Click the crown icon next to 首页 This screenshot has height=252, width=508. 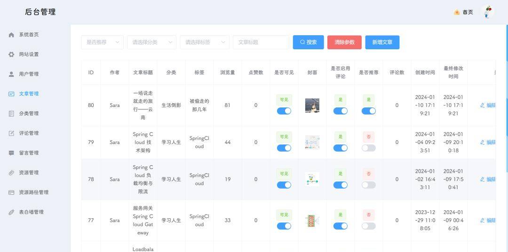tap(457, 12)
